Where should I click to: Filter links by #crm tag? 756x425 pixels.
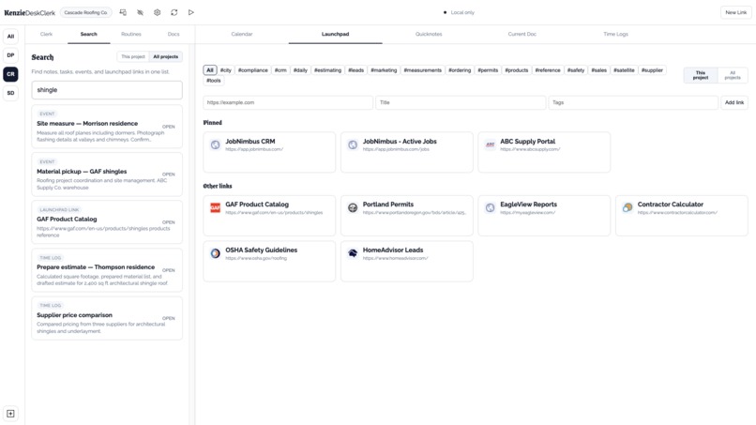(280, 70)
